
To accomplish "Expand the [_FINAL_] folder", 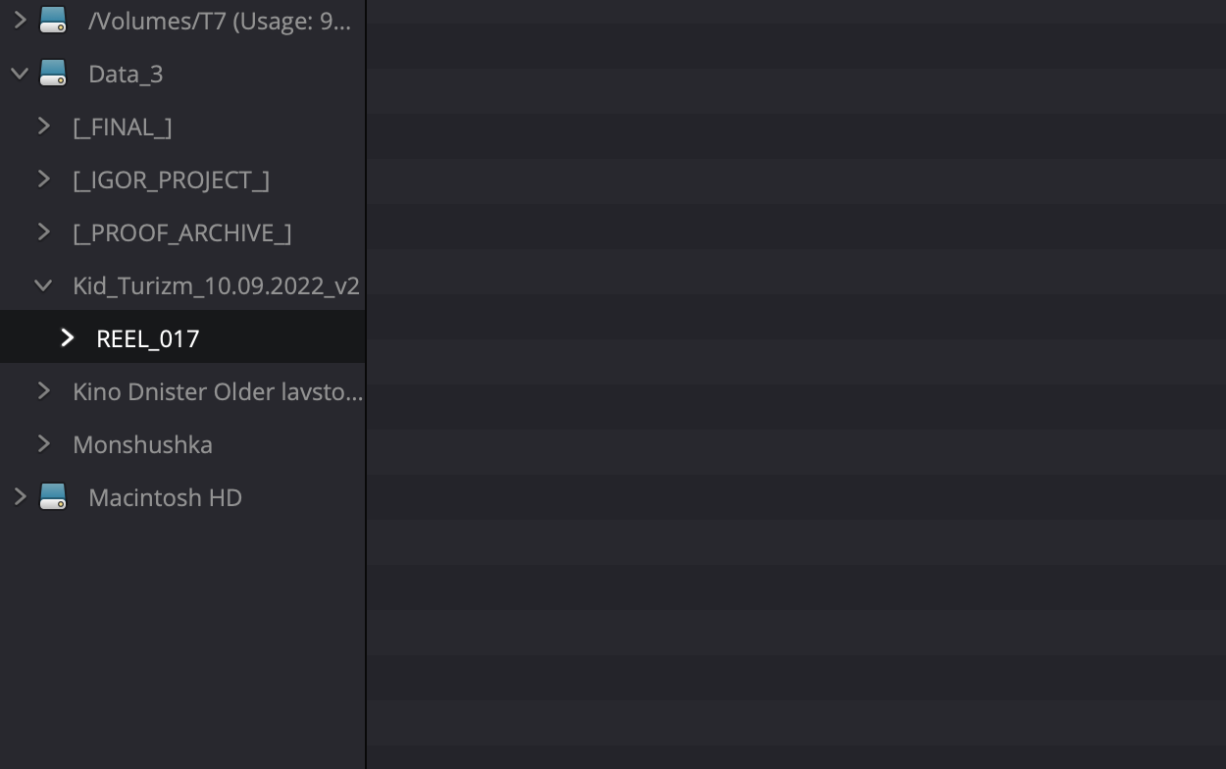I will [x=43, y=127].
